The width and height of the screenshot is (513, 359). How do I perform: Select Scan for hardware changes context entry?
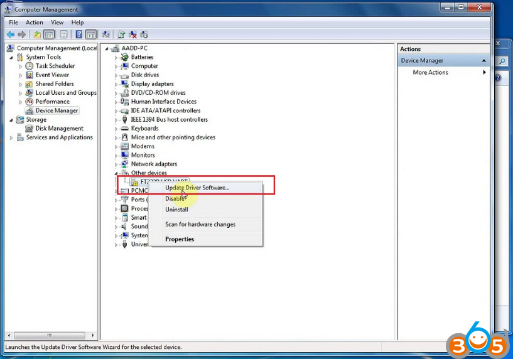(x=206, y=224)
